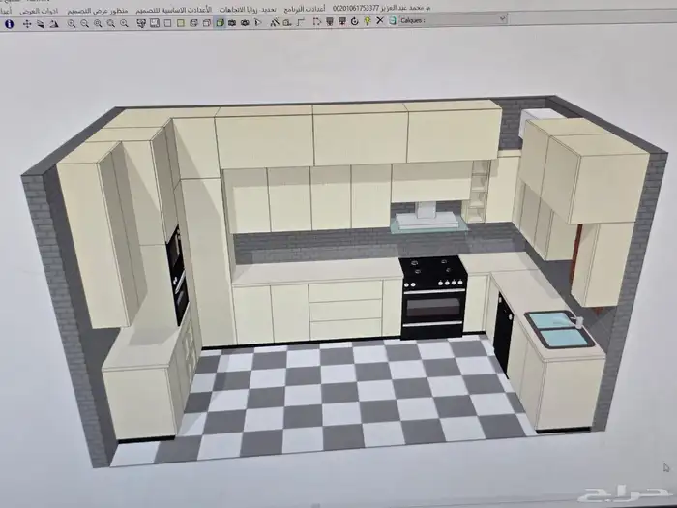
Task: Toggle the plain white square view mode
Action: 167,23
